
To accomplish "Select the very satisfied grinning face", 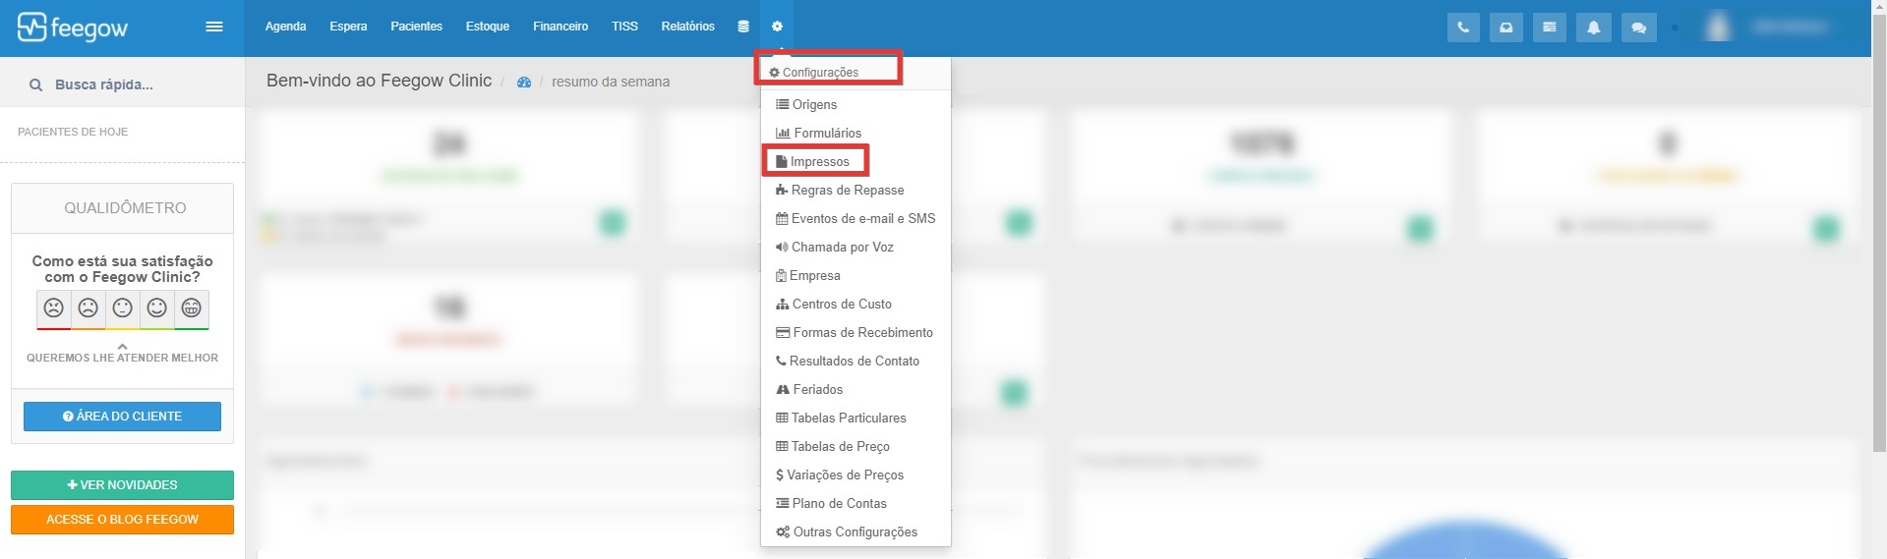I will coord(192,308).
